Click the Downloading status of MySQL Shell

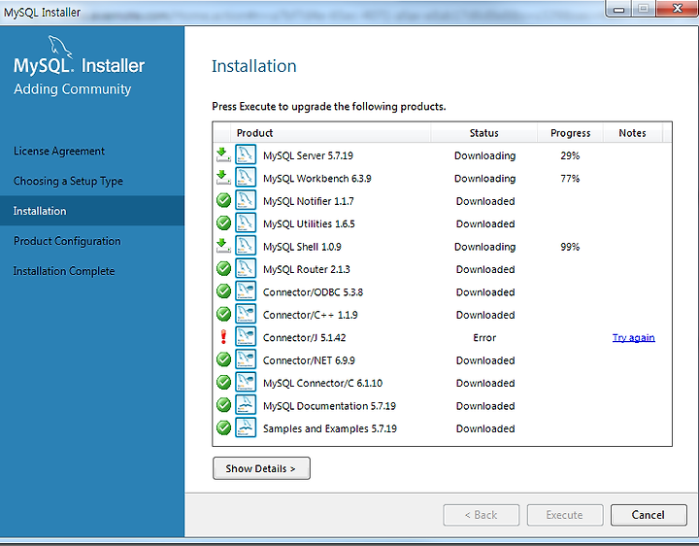[x=485, y=247]
